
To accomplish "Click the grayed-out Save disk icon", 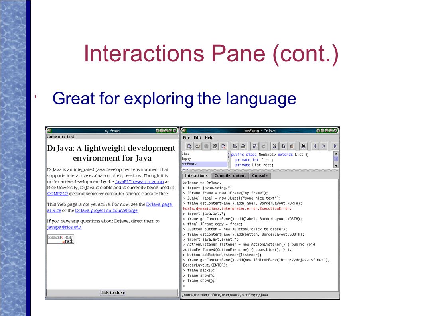I will click(x=206, y=146).
